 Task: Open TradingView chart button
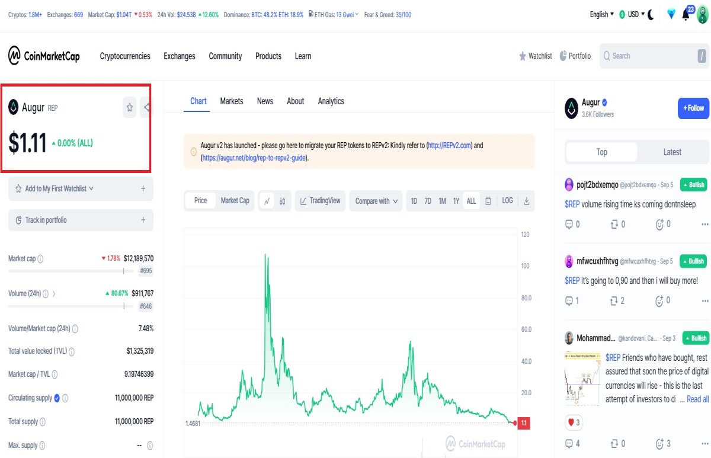click(x=320, y=201)
